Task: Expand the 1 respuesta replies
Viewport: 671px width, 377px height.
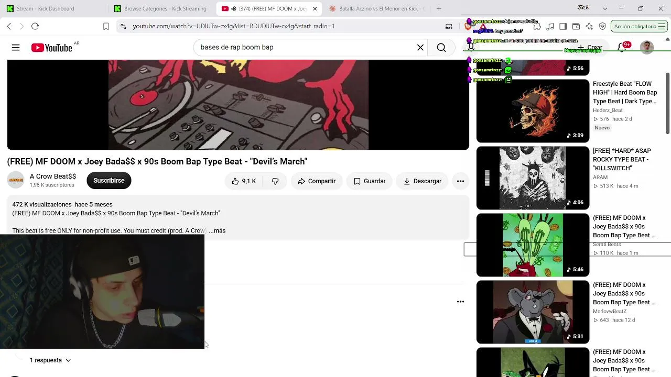Action: (50, 360)
